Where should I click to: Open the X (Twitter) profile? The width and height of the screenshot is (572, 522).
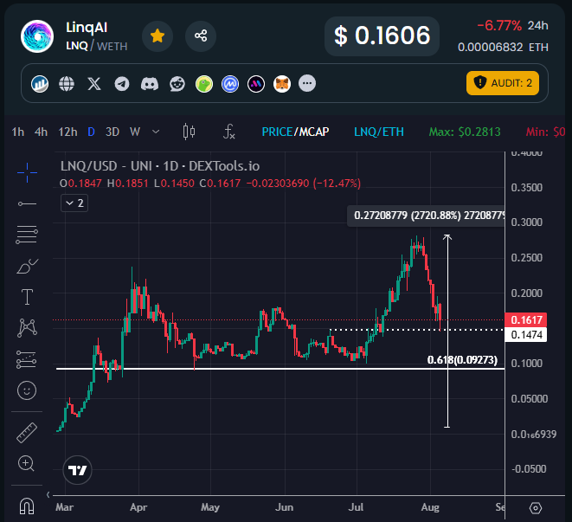pos(94,84)
